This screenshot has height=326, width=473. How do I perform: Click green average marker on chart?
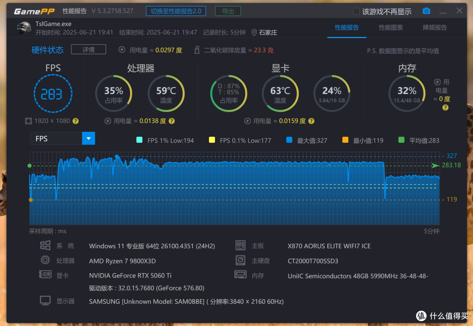[29, 166]
